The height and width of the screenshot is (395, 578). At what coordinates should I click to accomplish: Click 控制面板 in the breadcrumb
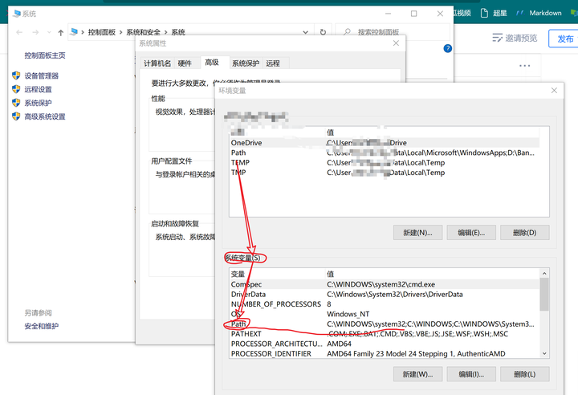(102, 32)
